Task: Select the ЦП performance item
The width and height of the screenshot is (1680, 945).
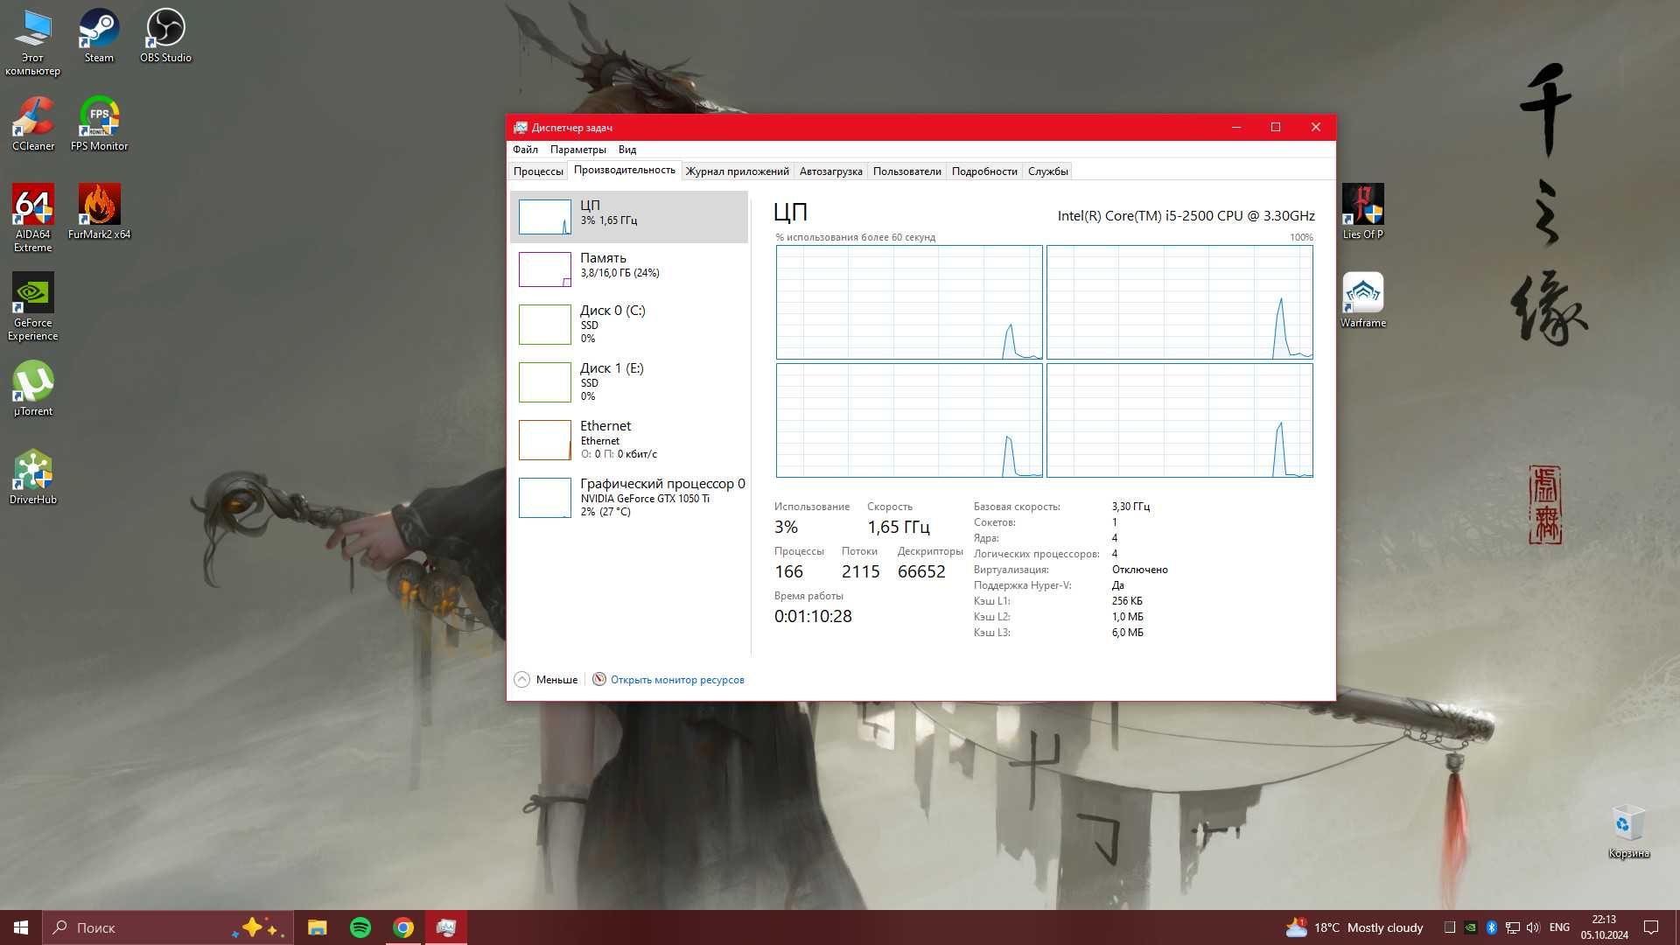Action: (x=629, y=216)
